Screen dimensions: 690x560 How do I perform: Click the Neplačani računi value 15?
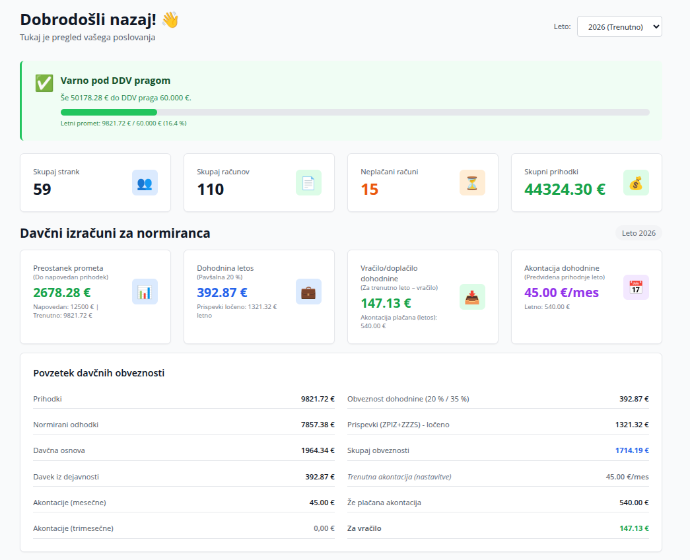(x=370, y=190)
